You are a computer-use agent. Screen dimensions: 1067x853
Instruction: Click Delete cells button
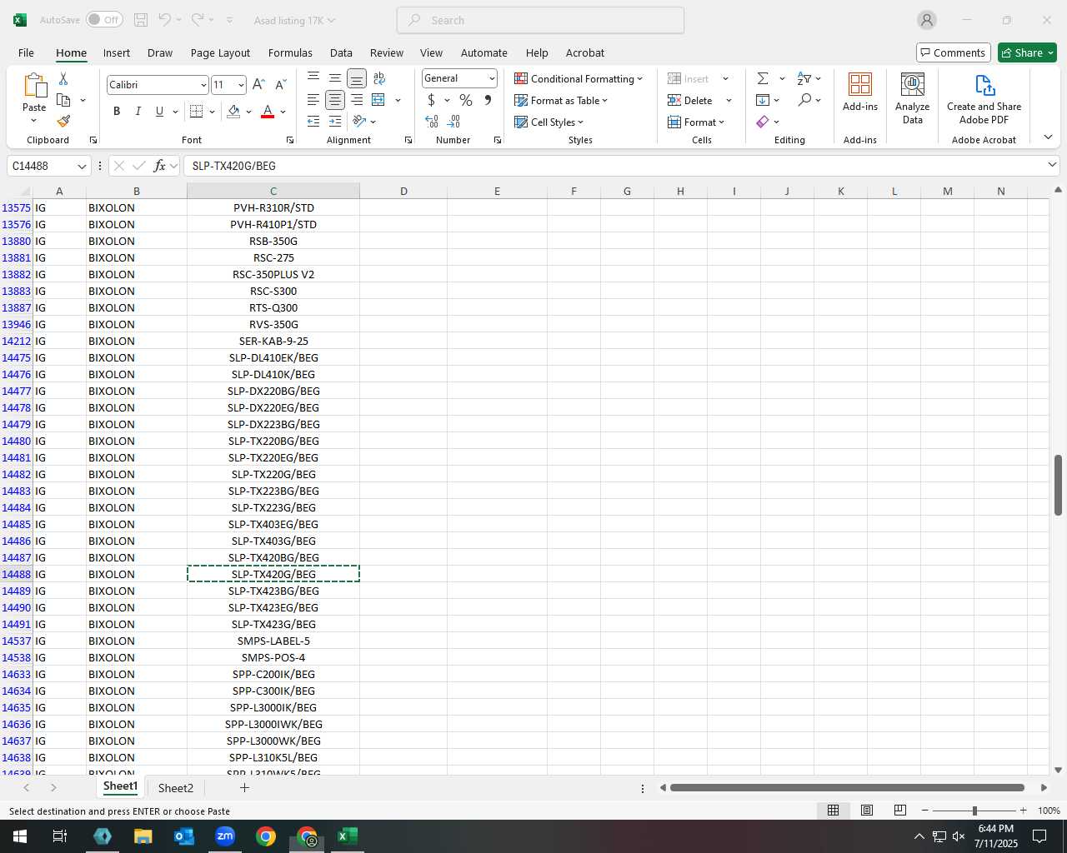pos(690,100)
